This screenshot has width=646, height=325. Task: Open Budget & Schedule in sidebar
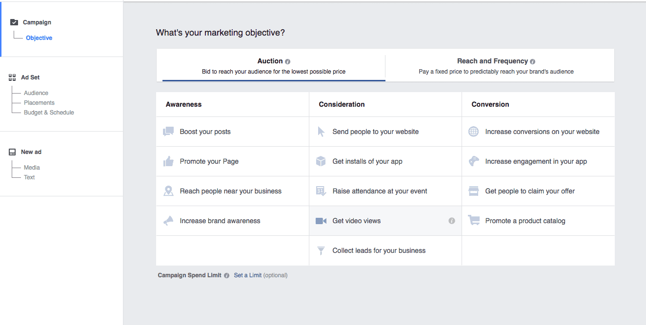49,113
